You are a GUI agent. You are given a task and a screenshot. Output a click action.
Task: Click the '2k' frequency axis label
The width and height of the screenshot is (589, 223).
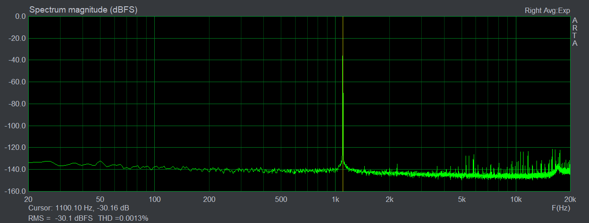tap(390, 199)
